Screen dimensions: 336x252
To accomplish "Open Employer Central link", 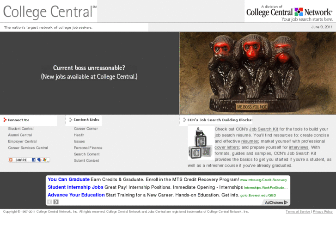I will click(x=22, y=141).
